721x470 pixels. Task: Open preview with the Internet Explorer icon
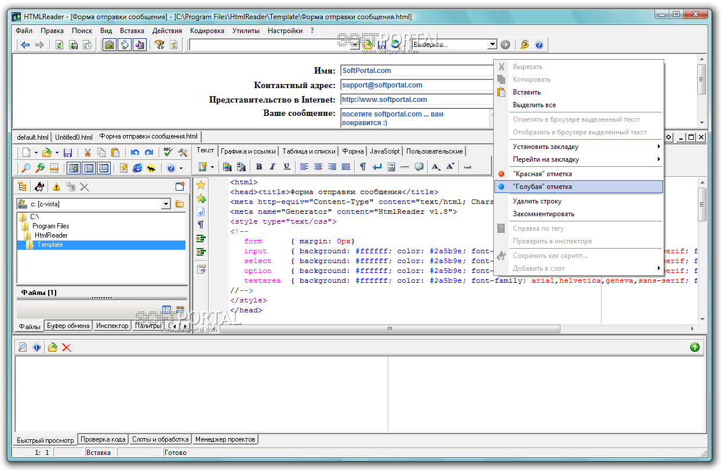pyautogui.click(x=137, y=168)
